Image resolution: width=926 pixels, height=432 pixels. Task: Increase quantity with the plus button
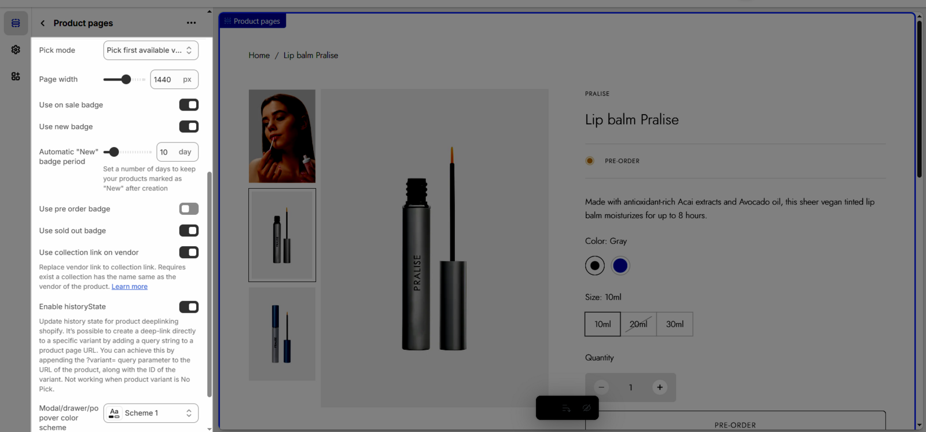659,387
